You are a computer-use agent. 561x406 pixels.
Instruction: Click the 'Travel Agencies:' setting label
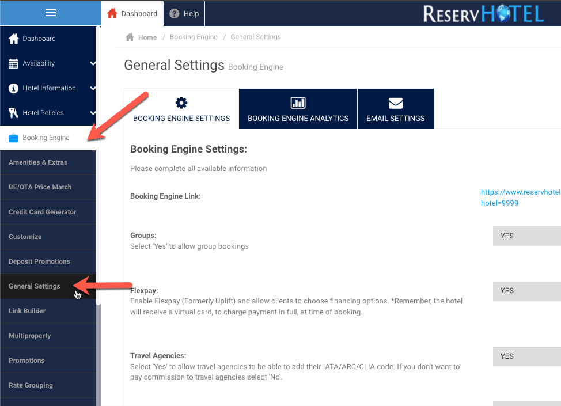158,355
